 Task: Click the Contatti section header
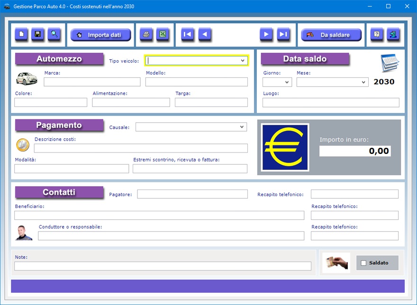coord(59,192)
